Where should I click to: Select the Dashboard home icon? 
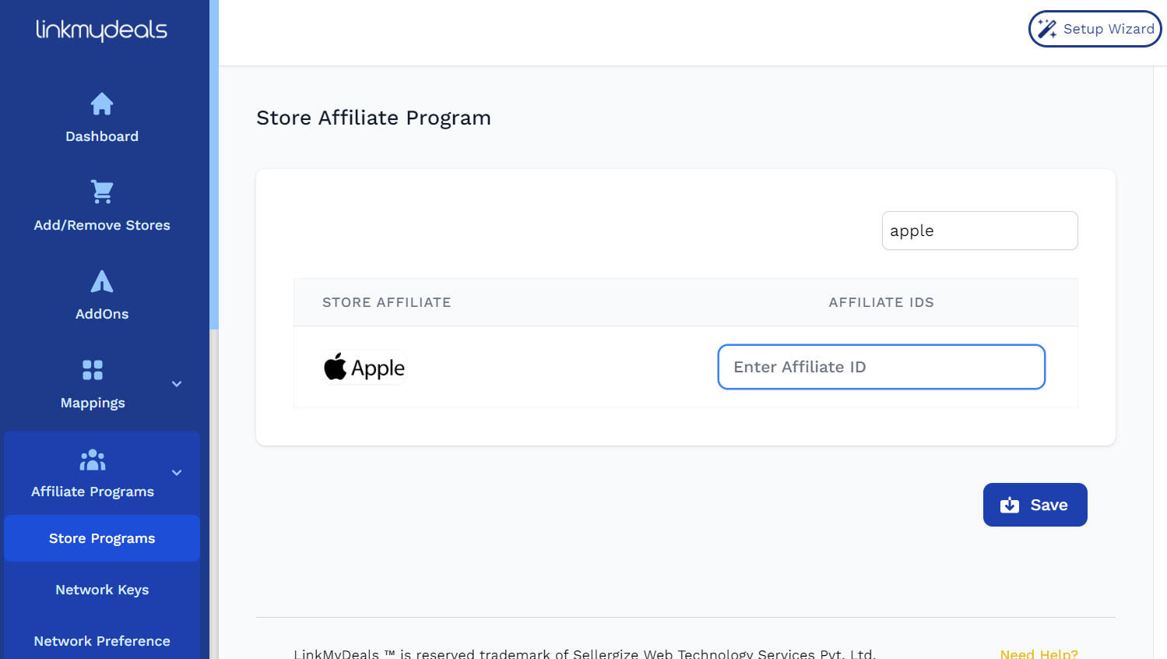coord(102,103)
